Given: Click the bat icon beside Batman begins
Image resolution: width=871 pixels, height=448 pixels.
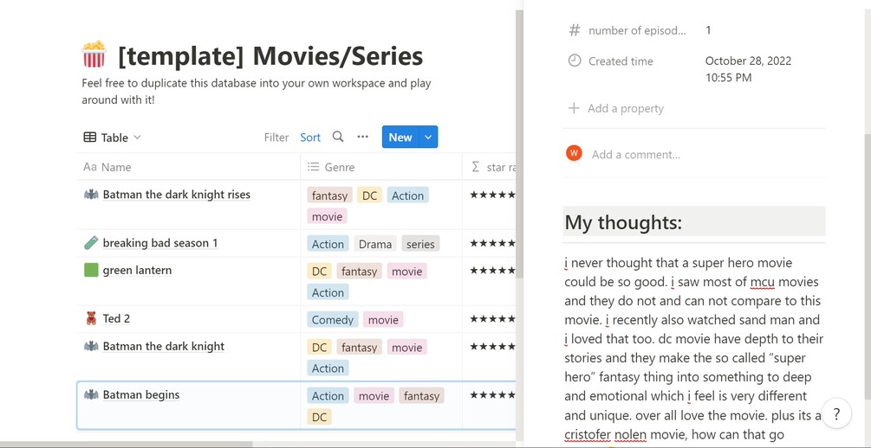Looking at the screenshot, I should pyautogui.click(x=91, y=395).
